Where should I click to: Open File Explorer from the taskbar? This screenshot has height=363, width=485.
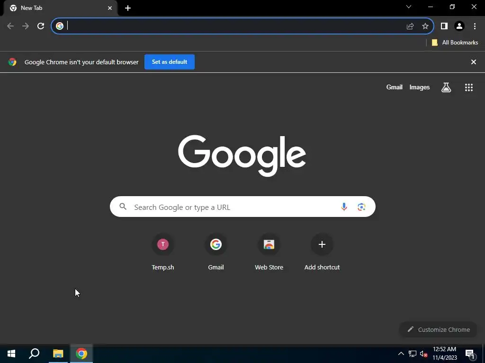[58, 354]
